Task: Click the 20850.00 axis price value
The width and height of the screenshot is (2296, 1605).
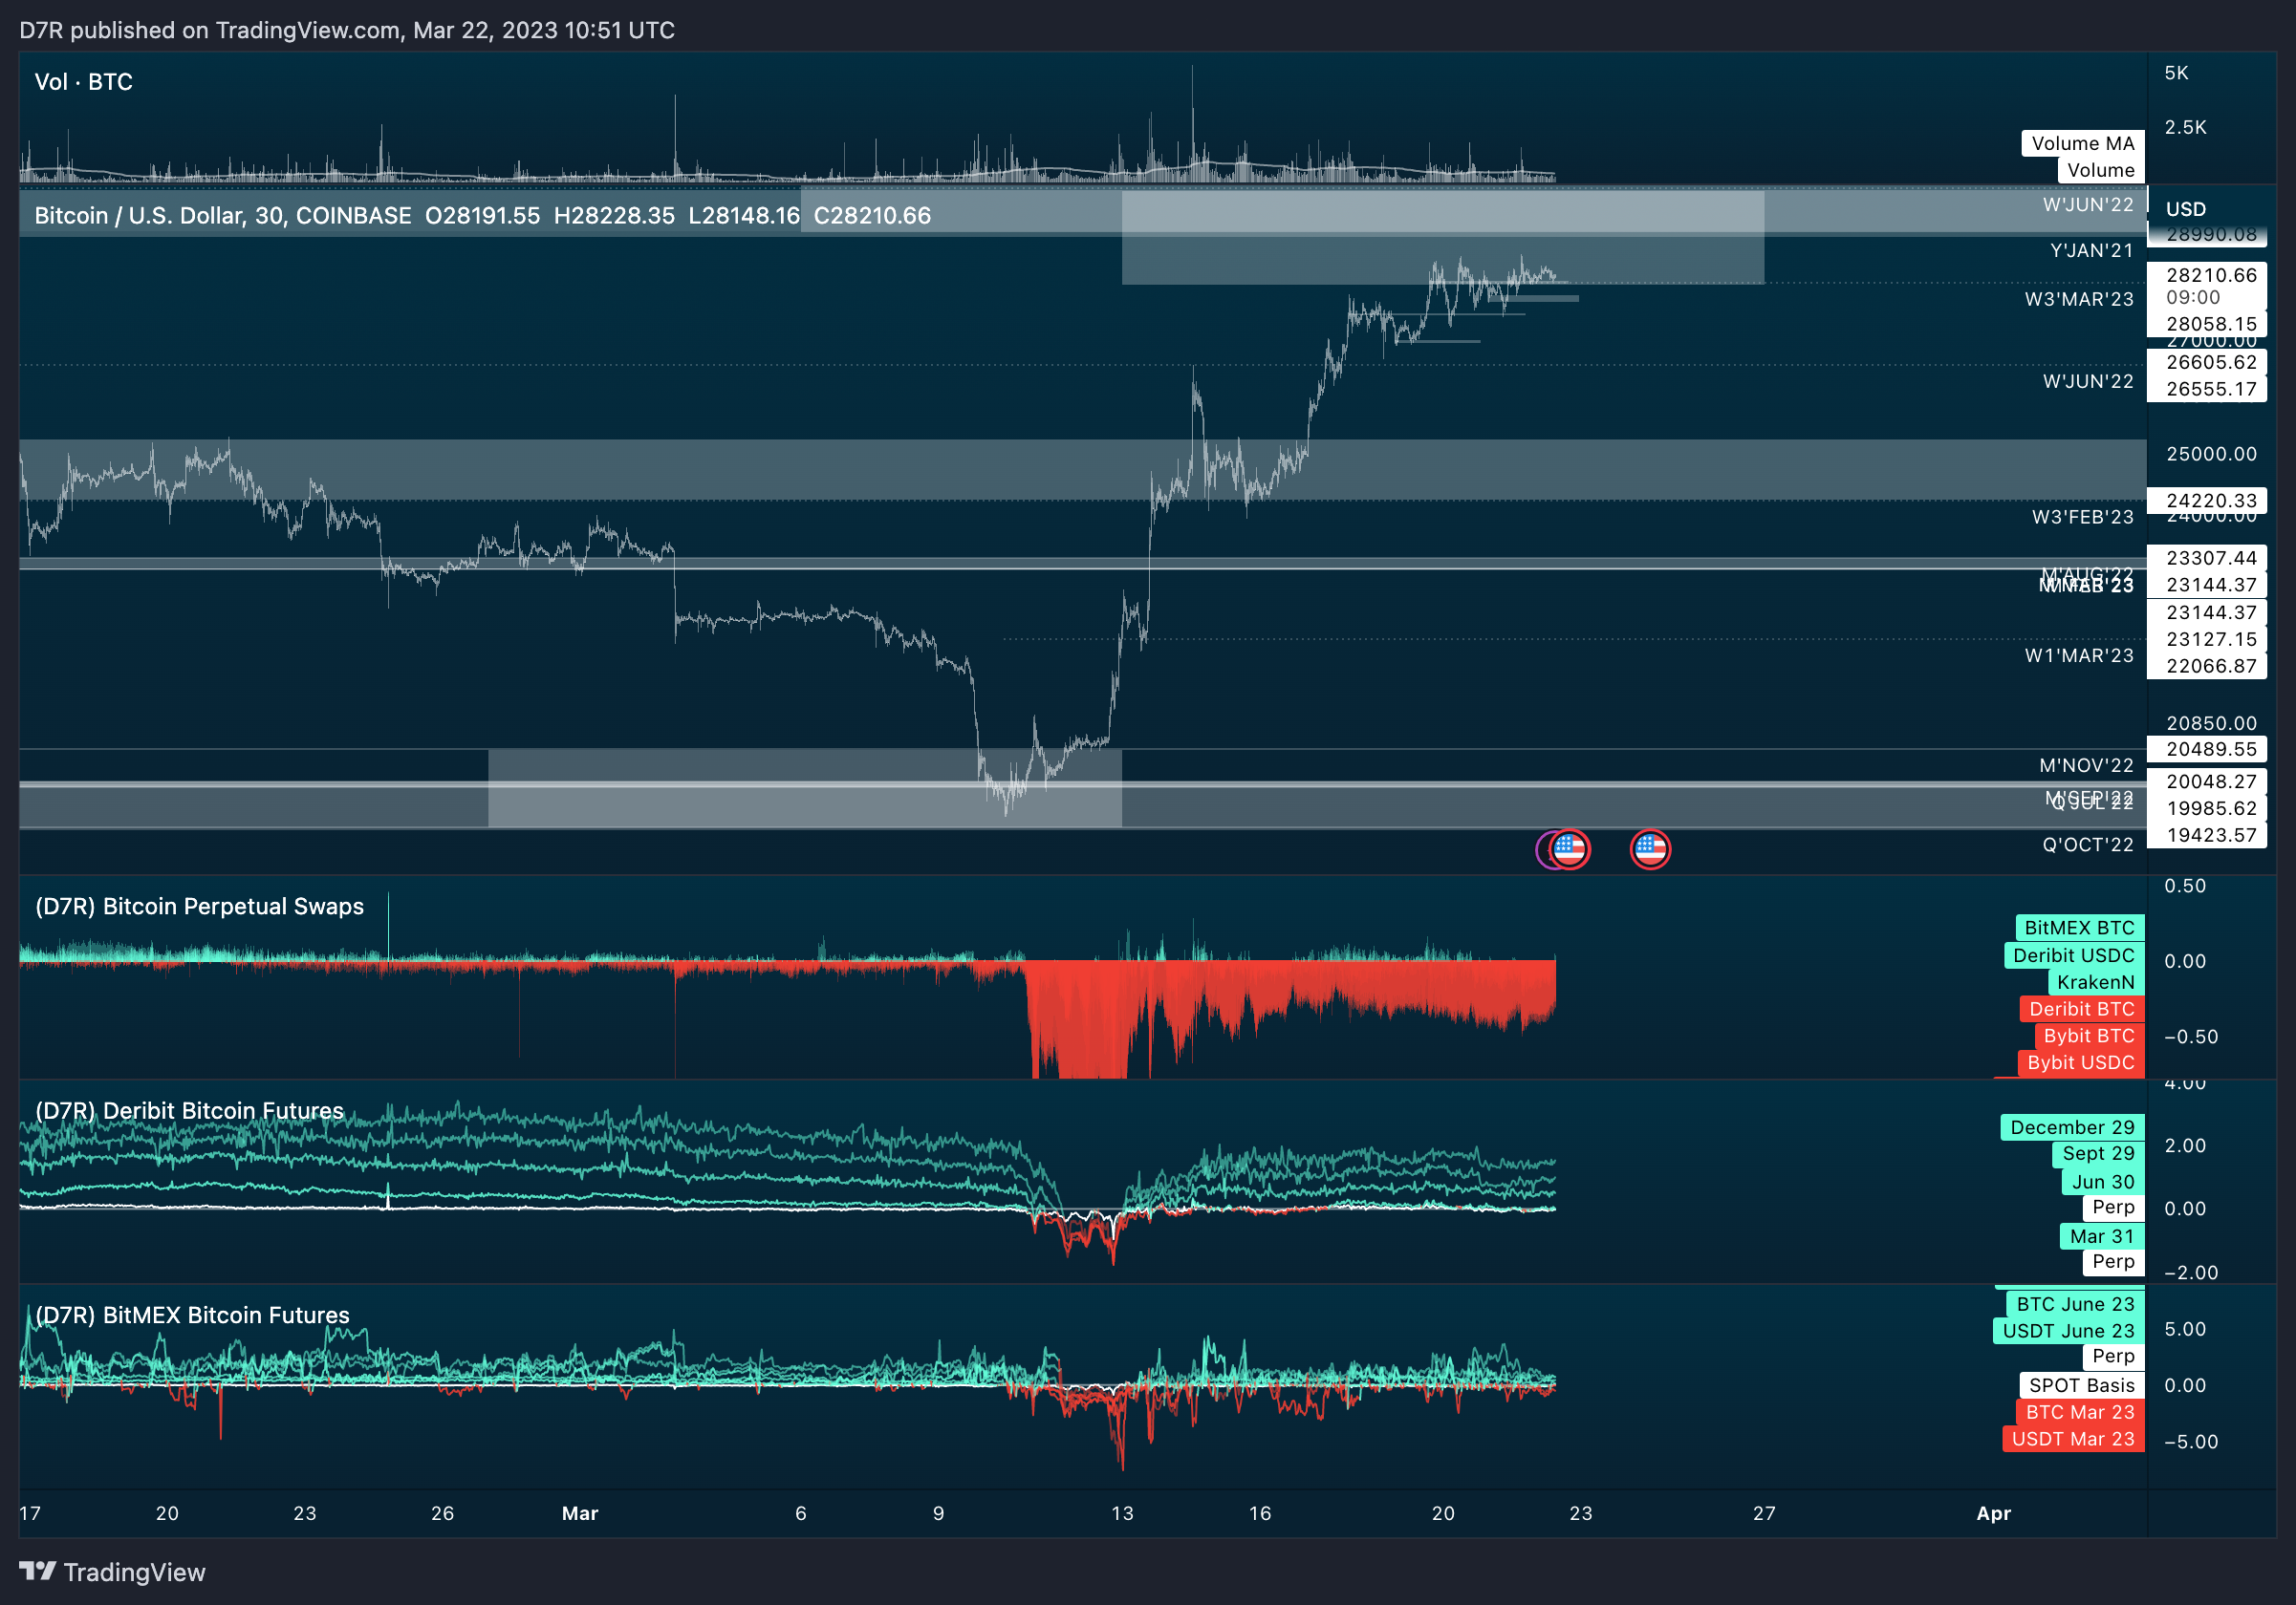Action: [x=2211, y=722]
